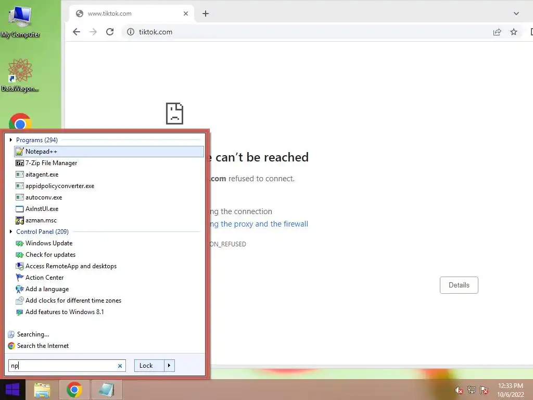Click the Windows Start button
Viewport: 533px width, 400px height.
(12, 390)
